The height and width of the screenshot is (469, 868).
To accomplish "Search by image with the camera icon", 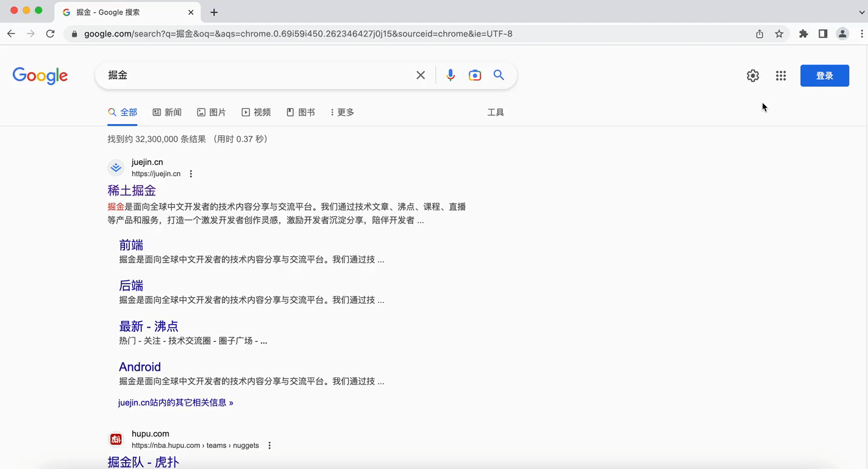I will click(475, 75).
